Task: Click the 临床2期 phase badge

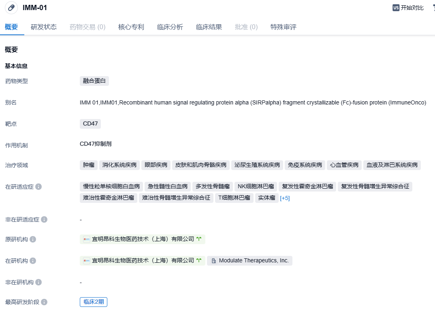Action: [x=94, y=302]
